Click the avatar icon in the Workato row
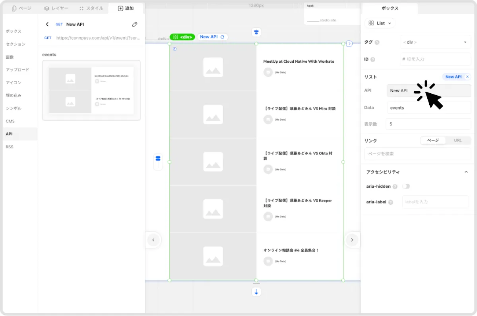Image resolution: width=477 pixels, height=316 pixels. pyautogui.click(x=268, y=72)
